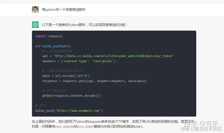Click the api URL string line
The height and width of the screenshot is (133, 224).
pyautogui.click(x=108, y=56)
